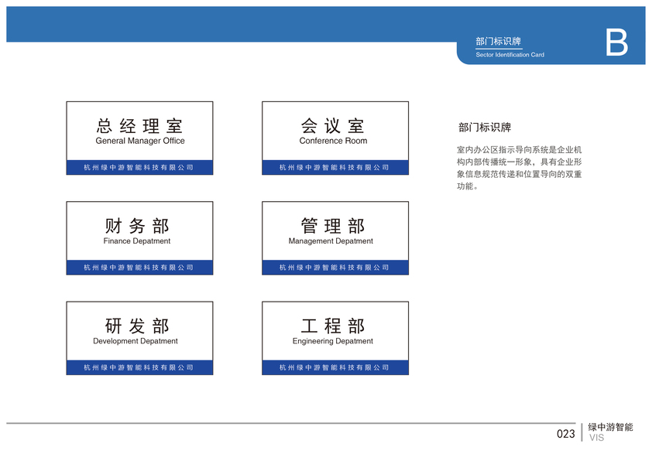This screenshot has height=464, width=652.
Task: Select the Management Depatment sign card
Action: pos(335,238)
